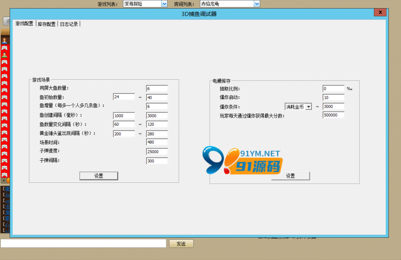Focus the 抽取比例 input field

(334, 89)
